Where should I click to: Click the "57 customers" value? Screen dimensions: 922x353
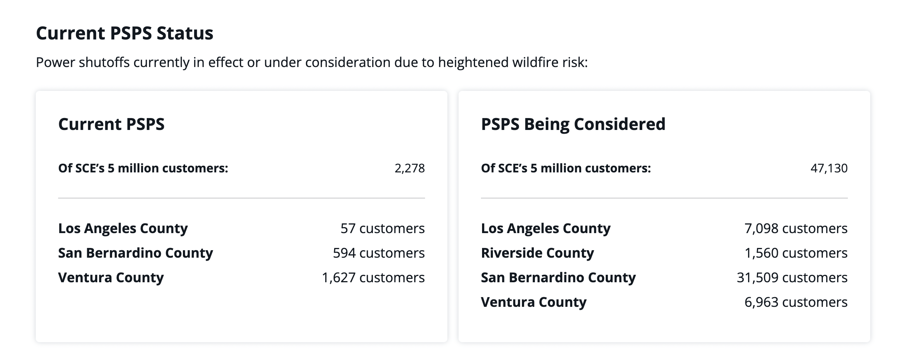pyautogui.click(x=382, y=228)
